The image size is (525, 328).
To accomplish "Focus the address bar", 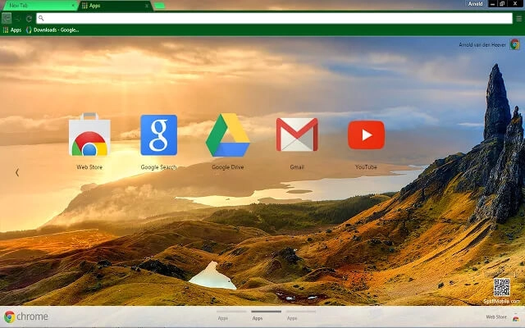I will (274, 18).
